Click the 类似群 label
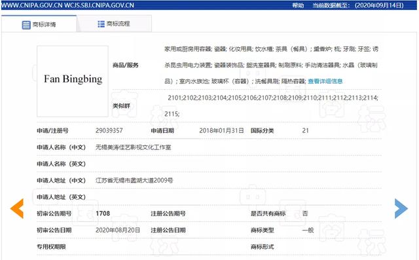 tap(121, 106)
